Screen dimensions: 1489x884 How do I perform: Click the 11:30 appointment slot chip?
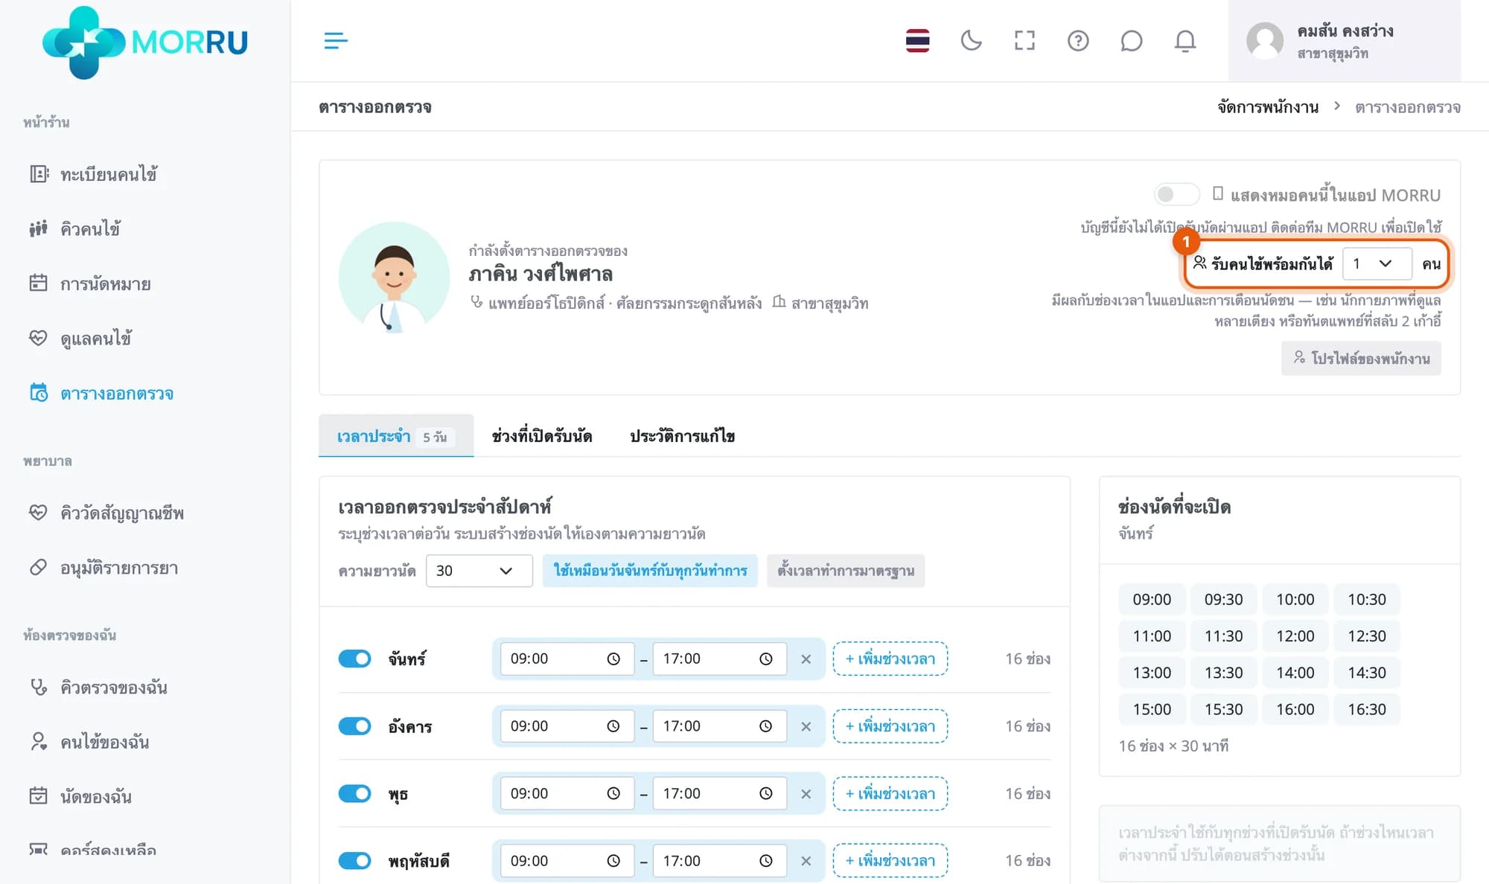1223,635
